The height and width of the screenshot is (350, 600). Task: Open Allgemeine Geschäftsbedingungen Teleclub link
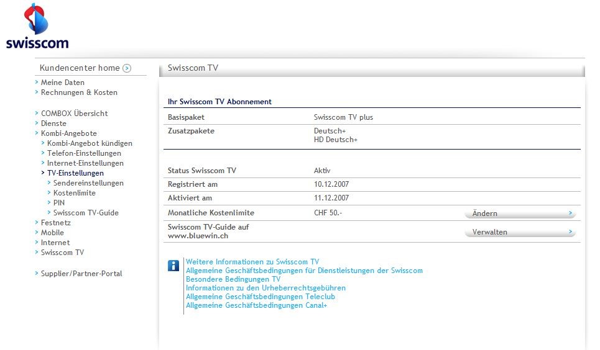(260, 297)
